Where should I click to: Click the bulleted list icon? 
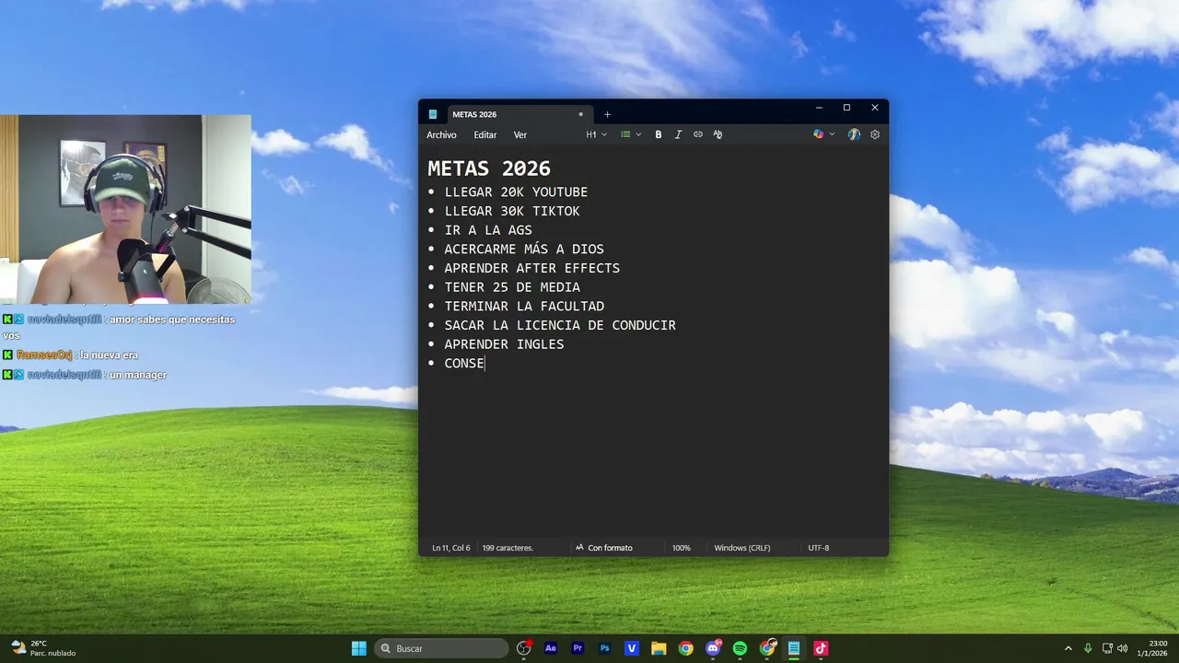[625, 134]
